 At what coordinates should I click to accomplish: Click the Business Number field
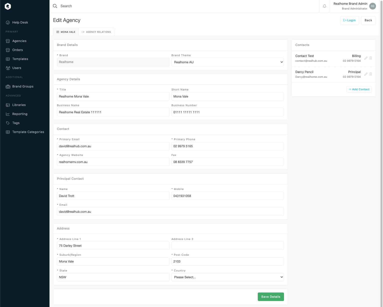pos(227,112)
